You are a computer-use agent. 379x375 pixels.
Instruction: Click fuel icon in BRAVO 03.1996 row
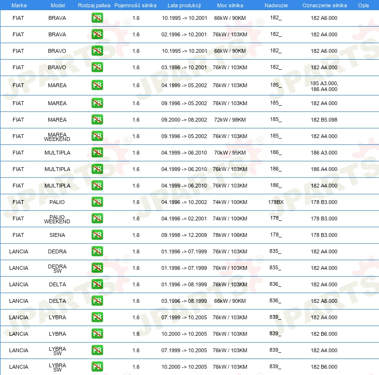point(97,67)
